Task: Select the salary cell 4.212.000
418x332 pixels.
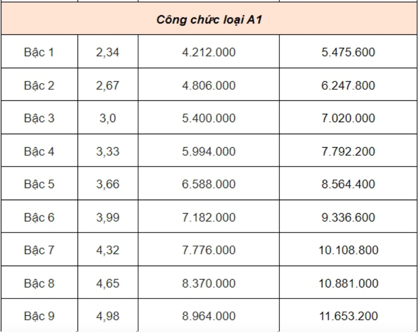Action: point(209,52)
